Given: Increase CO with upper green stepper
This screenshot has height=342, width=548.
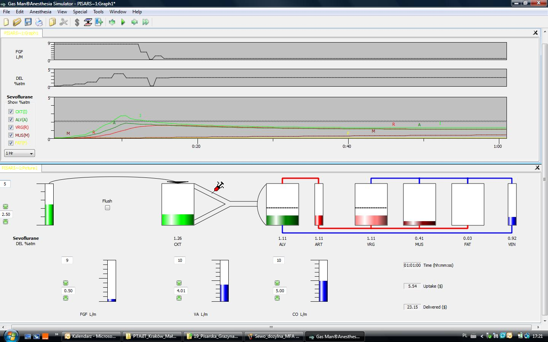Looking at the screenshot, I should pyautogui.click(x=277, y=283).
